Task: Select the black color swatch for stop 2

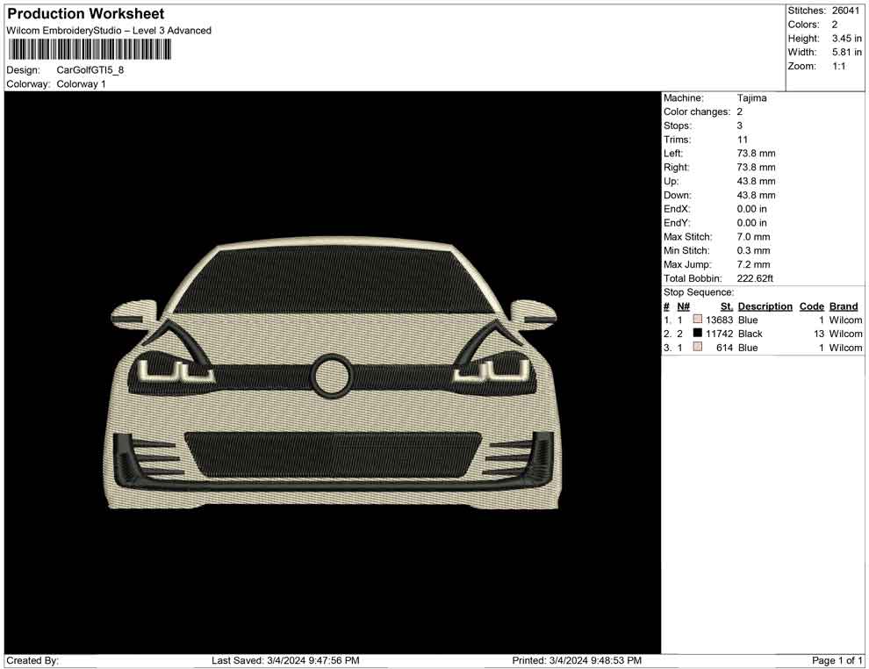Action: (x=698, y=334)
